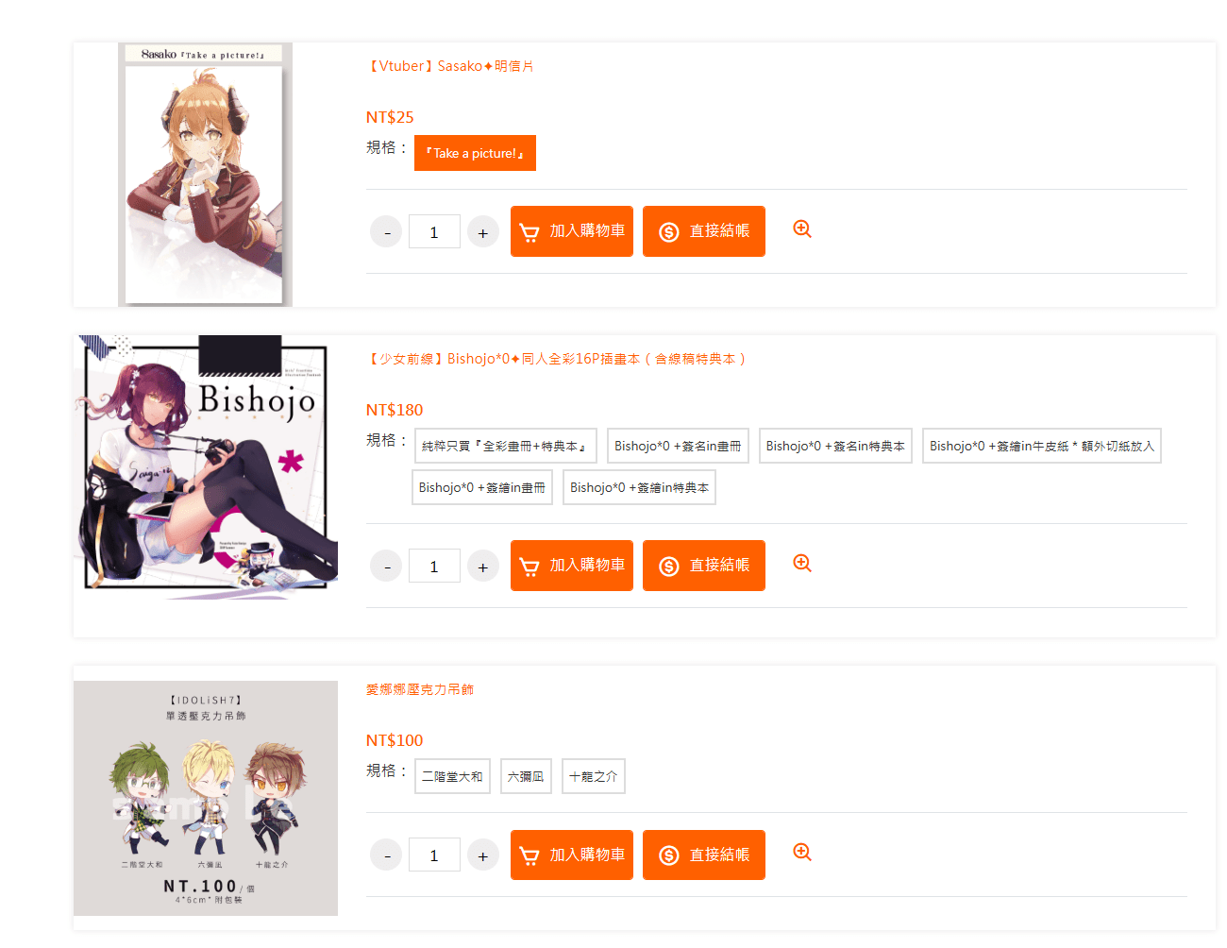Checkout directly 直接結帳 for acrylic charm
This screenshot has height=948, width=1227.
click(704, 855)
